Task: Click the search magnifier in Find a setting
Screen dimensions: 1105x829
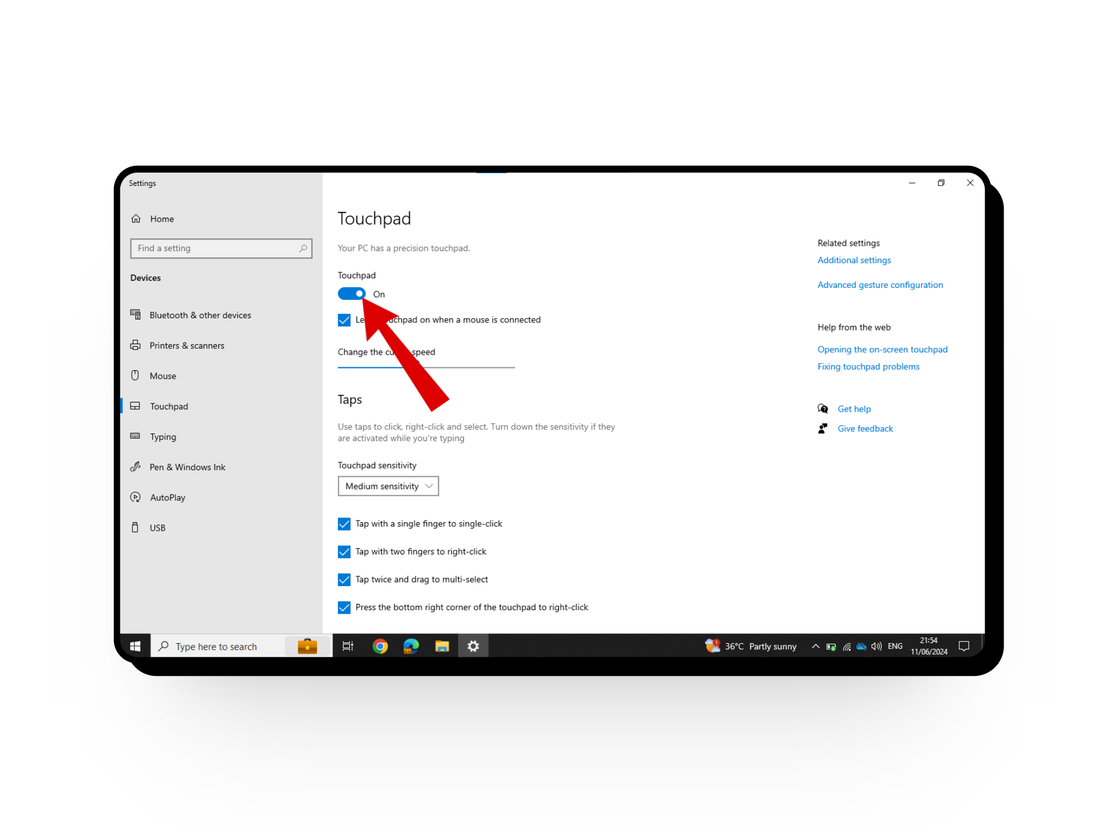Action: (x=303, y=248)
